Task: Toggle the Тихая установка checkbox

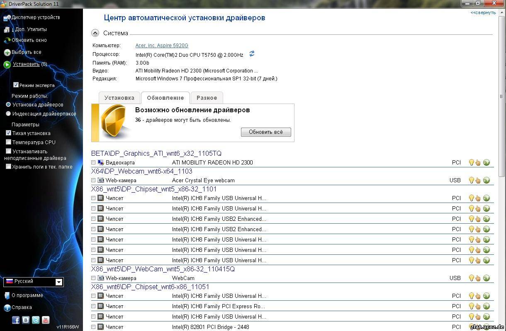Action: click(x=8, y=133)
